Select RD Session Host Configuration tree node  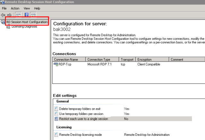[27, 22]
